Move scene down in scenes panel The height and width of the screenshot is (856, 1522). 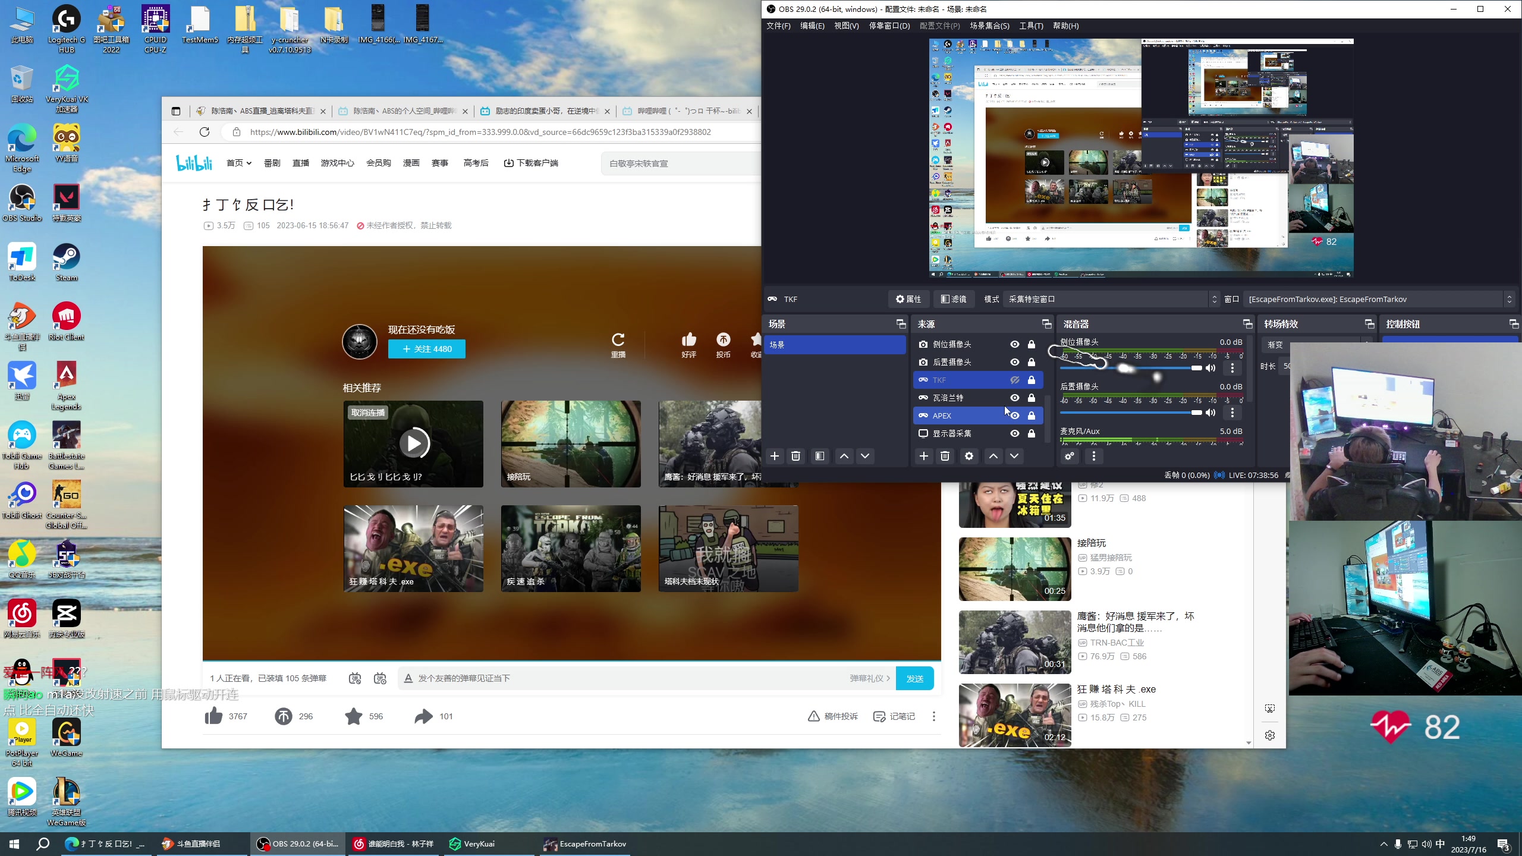865,456
